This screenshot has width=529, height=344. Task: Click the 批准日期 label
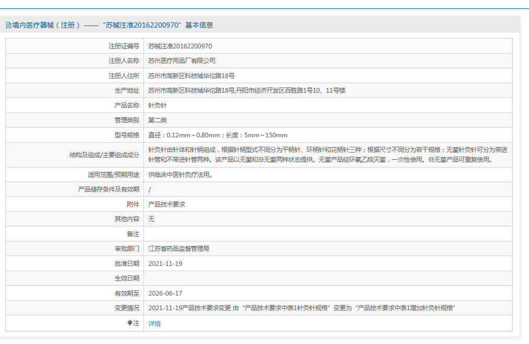pyautogui.click(x=127, y=264)
